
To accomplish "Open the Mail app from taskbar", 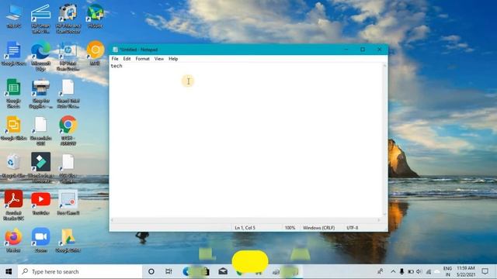I will click(223, 271).
